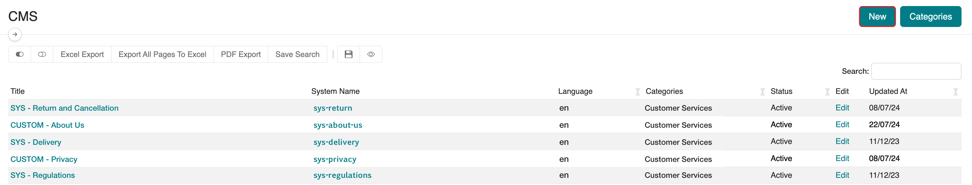Click the outlined toggle toolbar icon
This screenshot has height=185, width=972.
click(42, 54)
